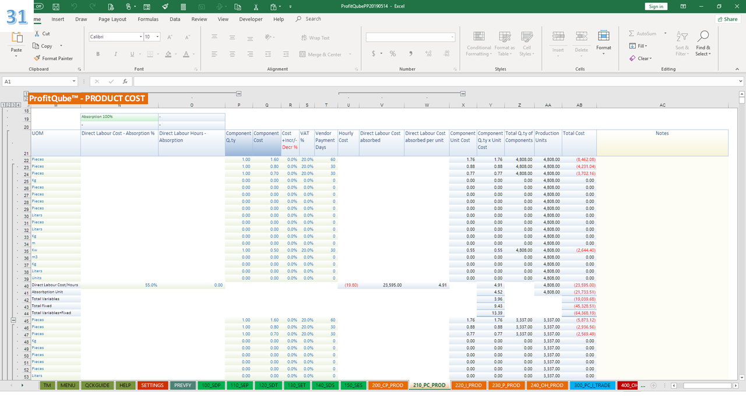Open the Formulas ribbon tab
Image resolution: width=746 pixels, height=419 pixels.
pos(148,19)
